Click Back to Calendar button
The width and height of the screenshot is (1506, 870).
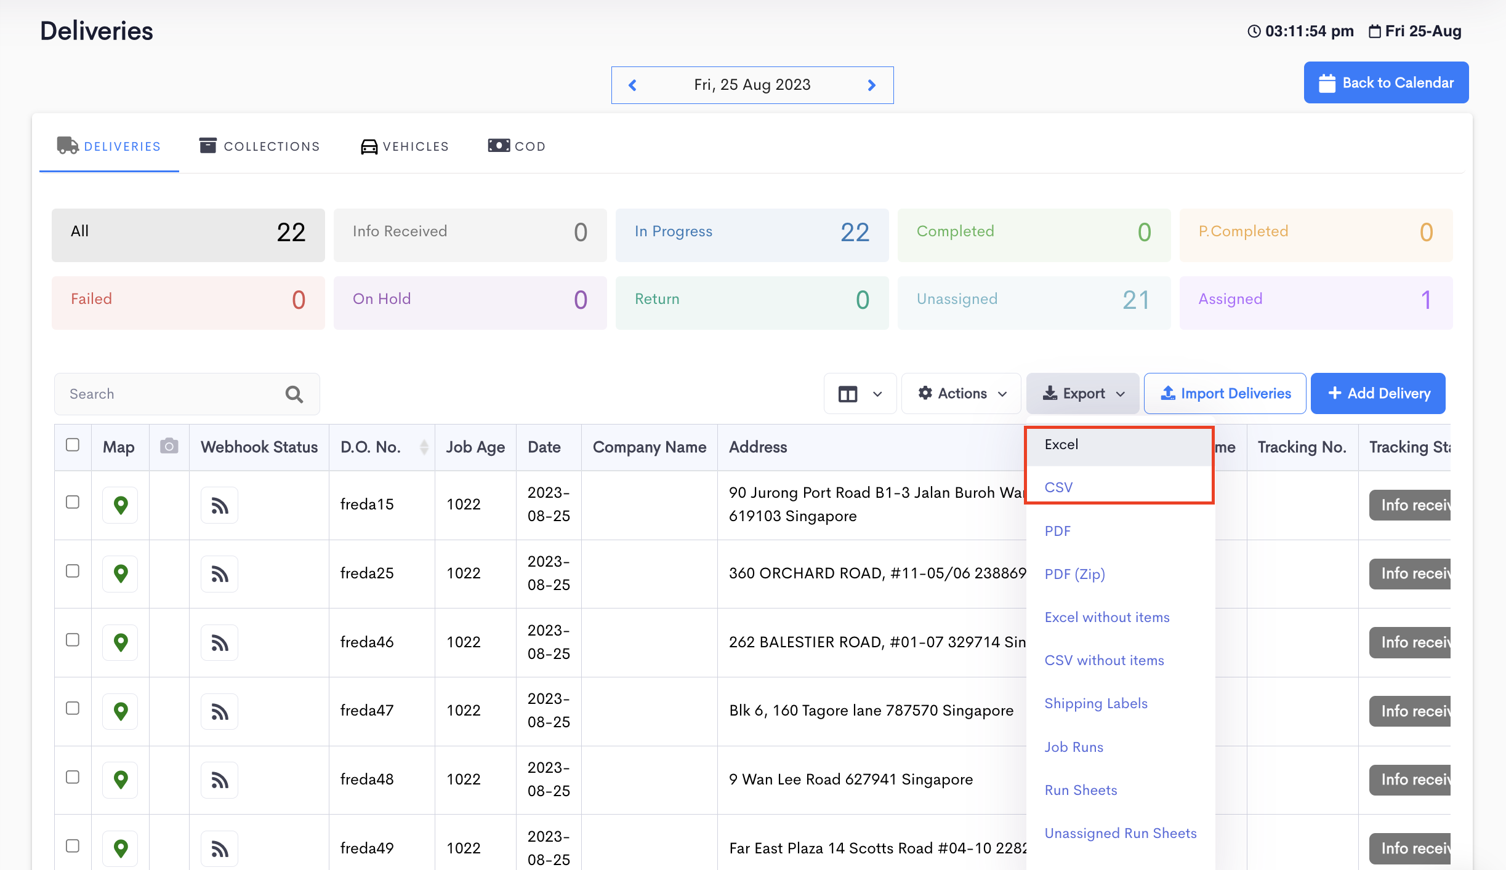click(1386, 82)
